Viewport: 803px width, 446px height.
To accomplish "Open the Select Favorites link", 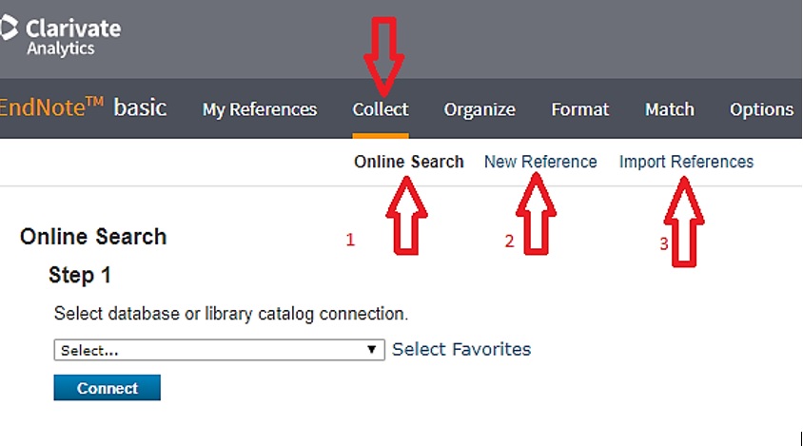I will (x=461, y=349).
